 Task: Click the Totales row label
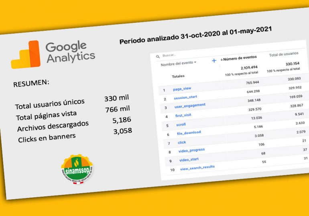tap(178, 76)
